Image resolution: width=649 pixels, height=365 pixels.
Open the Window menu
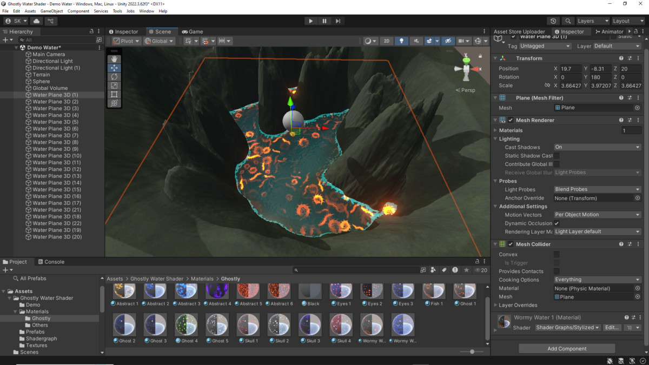tap(147, 11)
